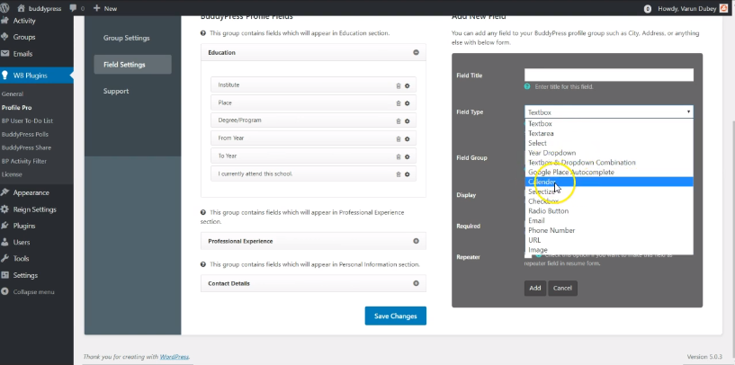
Task: Open settings gear for Place field
Action: coord(408,103)
